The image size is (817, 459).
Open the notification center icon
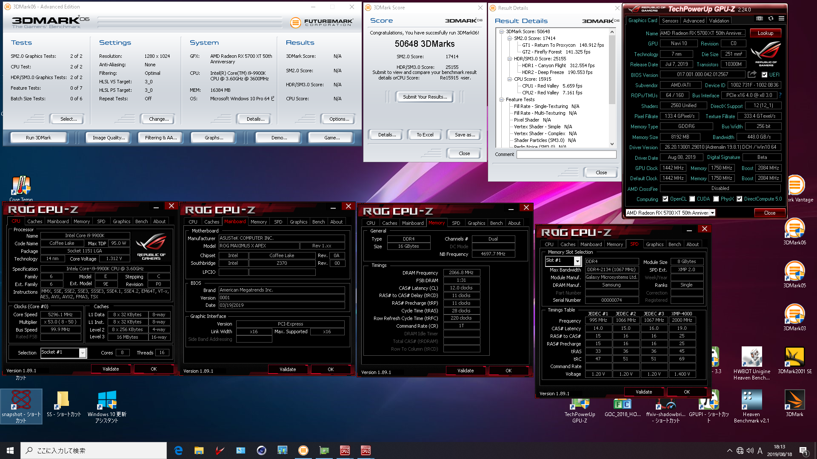click(803, 451)
